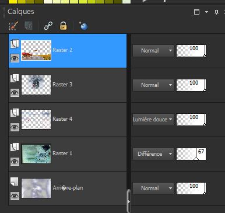The height and width of the screenshot is (213, 225).
Task: Click the blue globe layer effects icon
Action: coord(83,26)
